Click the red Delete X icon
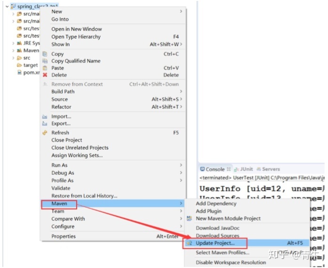 (x=45, y=75)
